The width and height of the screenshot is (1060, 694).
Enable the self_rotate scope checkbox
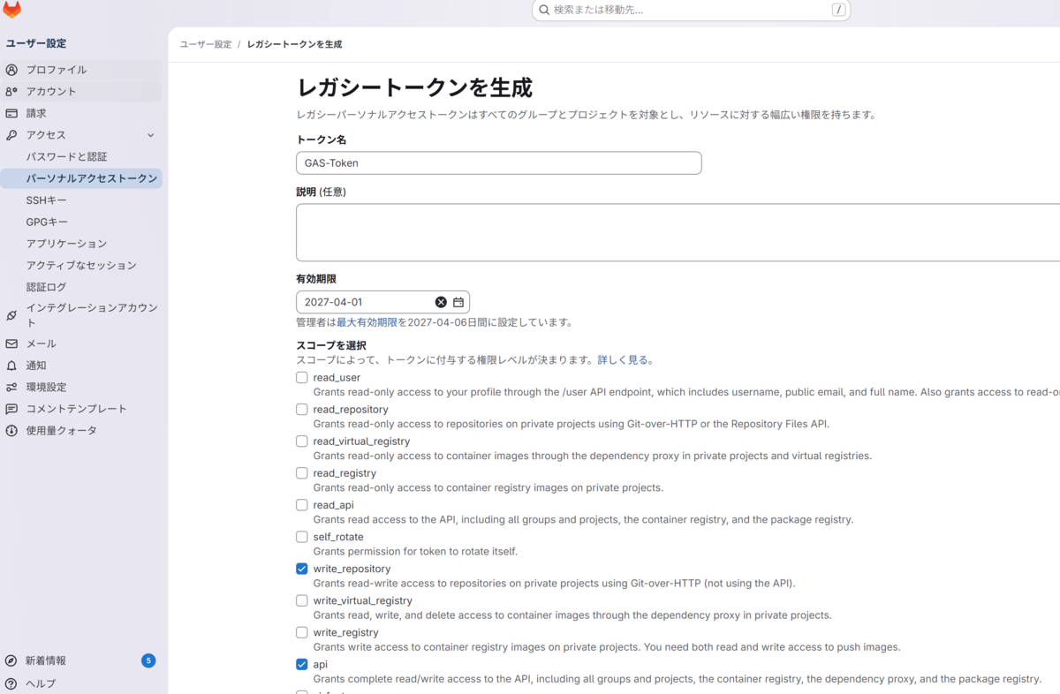pyautogui.click(x=302, y=536)
